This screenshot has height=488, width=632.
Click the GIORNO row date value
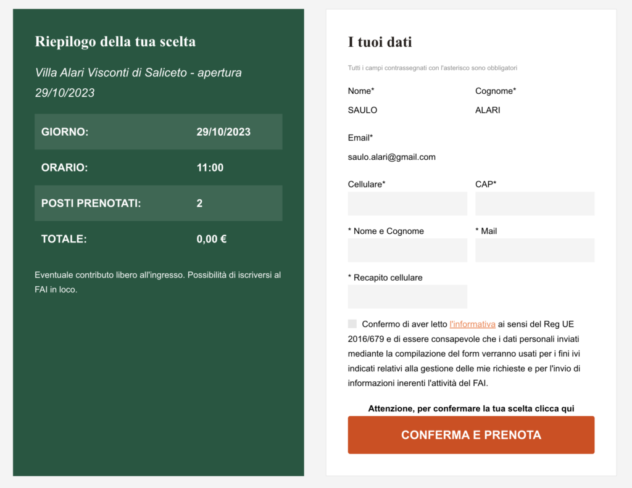223,132
